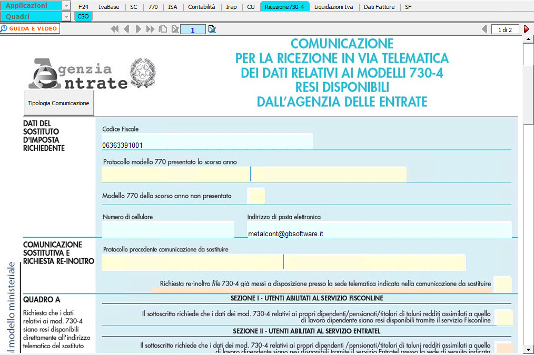Select the CSO quadro tab
534x355 pixels.
tap(83, 16)
